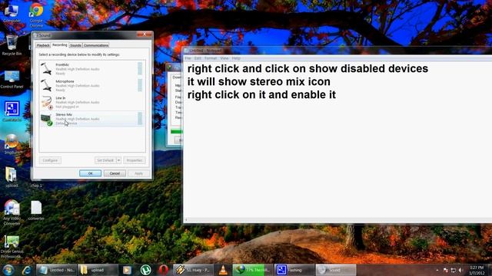This screenshot has width=492, height=276.
Task: Select the ImgBurn desktop icon
Action: click(12, 144)
